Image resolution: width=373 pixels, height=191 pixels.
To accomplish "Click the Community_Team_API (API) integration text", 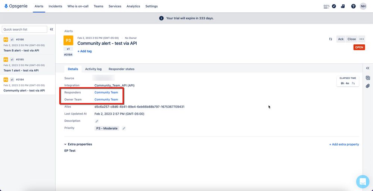I will coord(114,85).
